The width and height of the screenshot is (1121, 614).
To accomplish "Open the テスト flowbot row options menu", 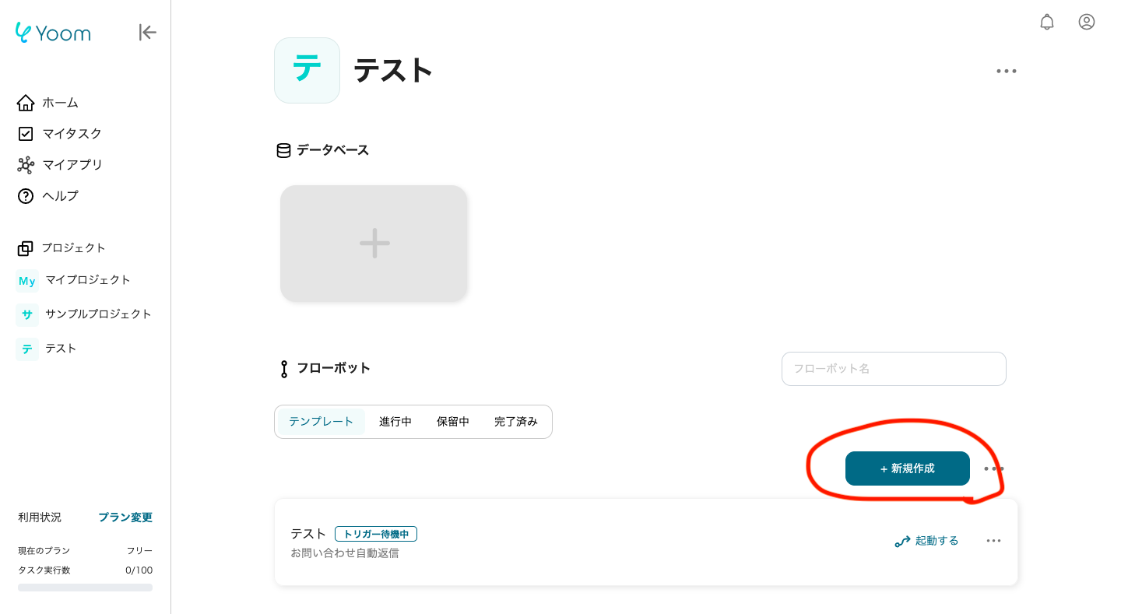I will coord(993,541).
